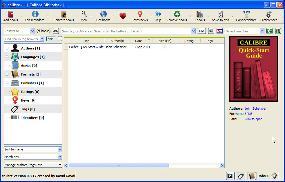The height and width of the screenshot is (182, 285).
Task: Expand the Authors tree item
Action: click(x=7, y=48)
